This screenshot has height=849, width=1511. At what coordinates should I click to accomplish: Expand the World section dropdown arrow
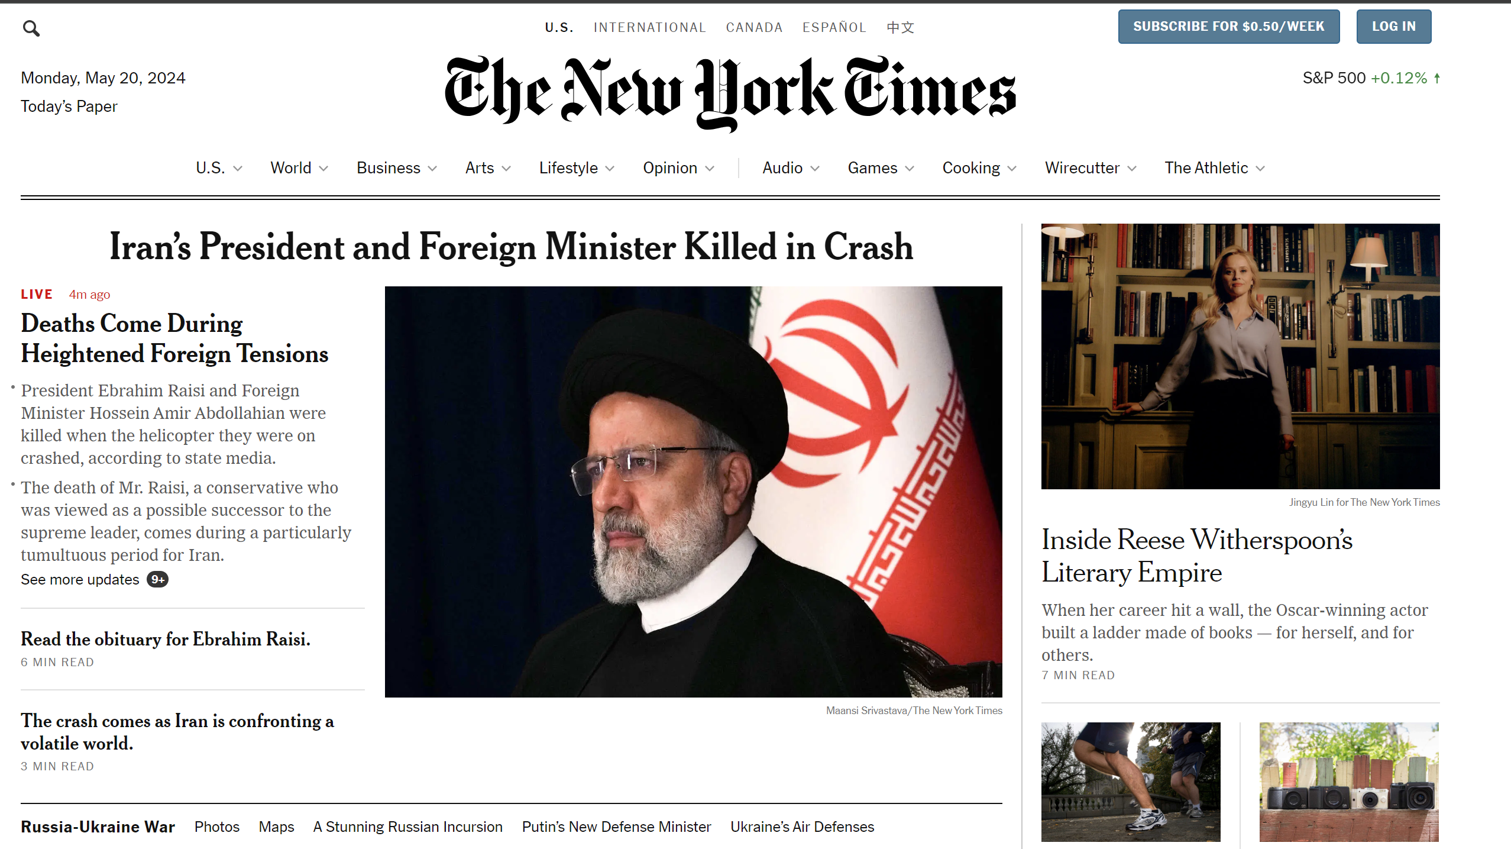tap(323, 169)
